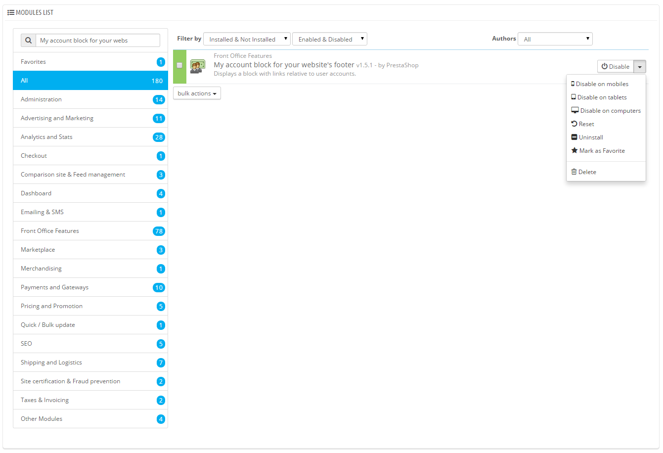Open Payments and Gateways category

(x=90, y=287)
